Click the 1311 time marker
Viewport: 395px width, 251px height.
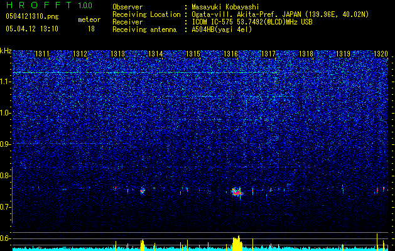point(42,53)
